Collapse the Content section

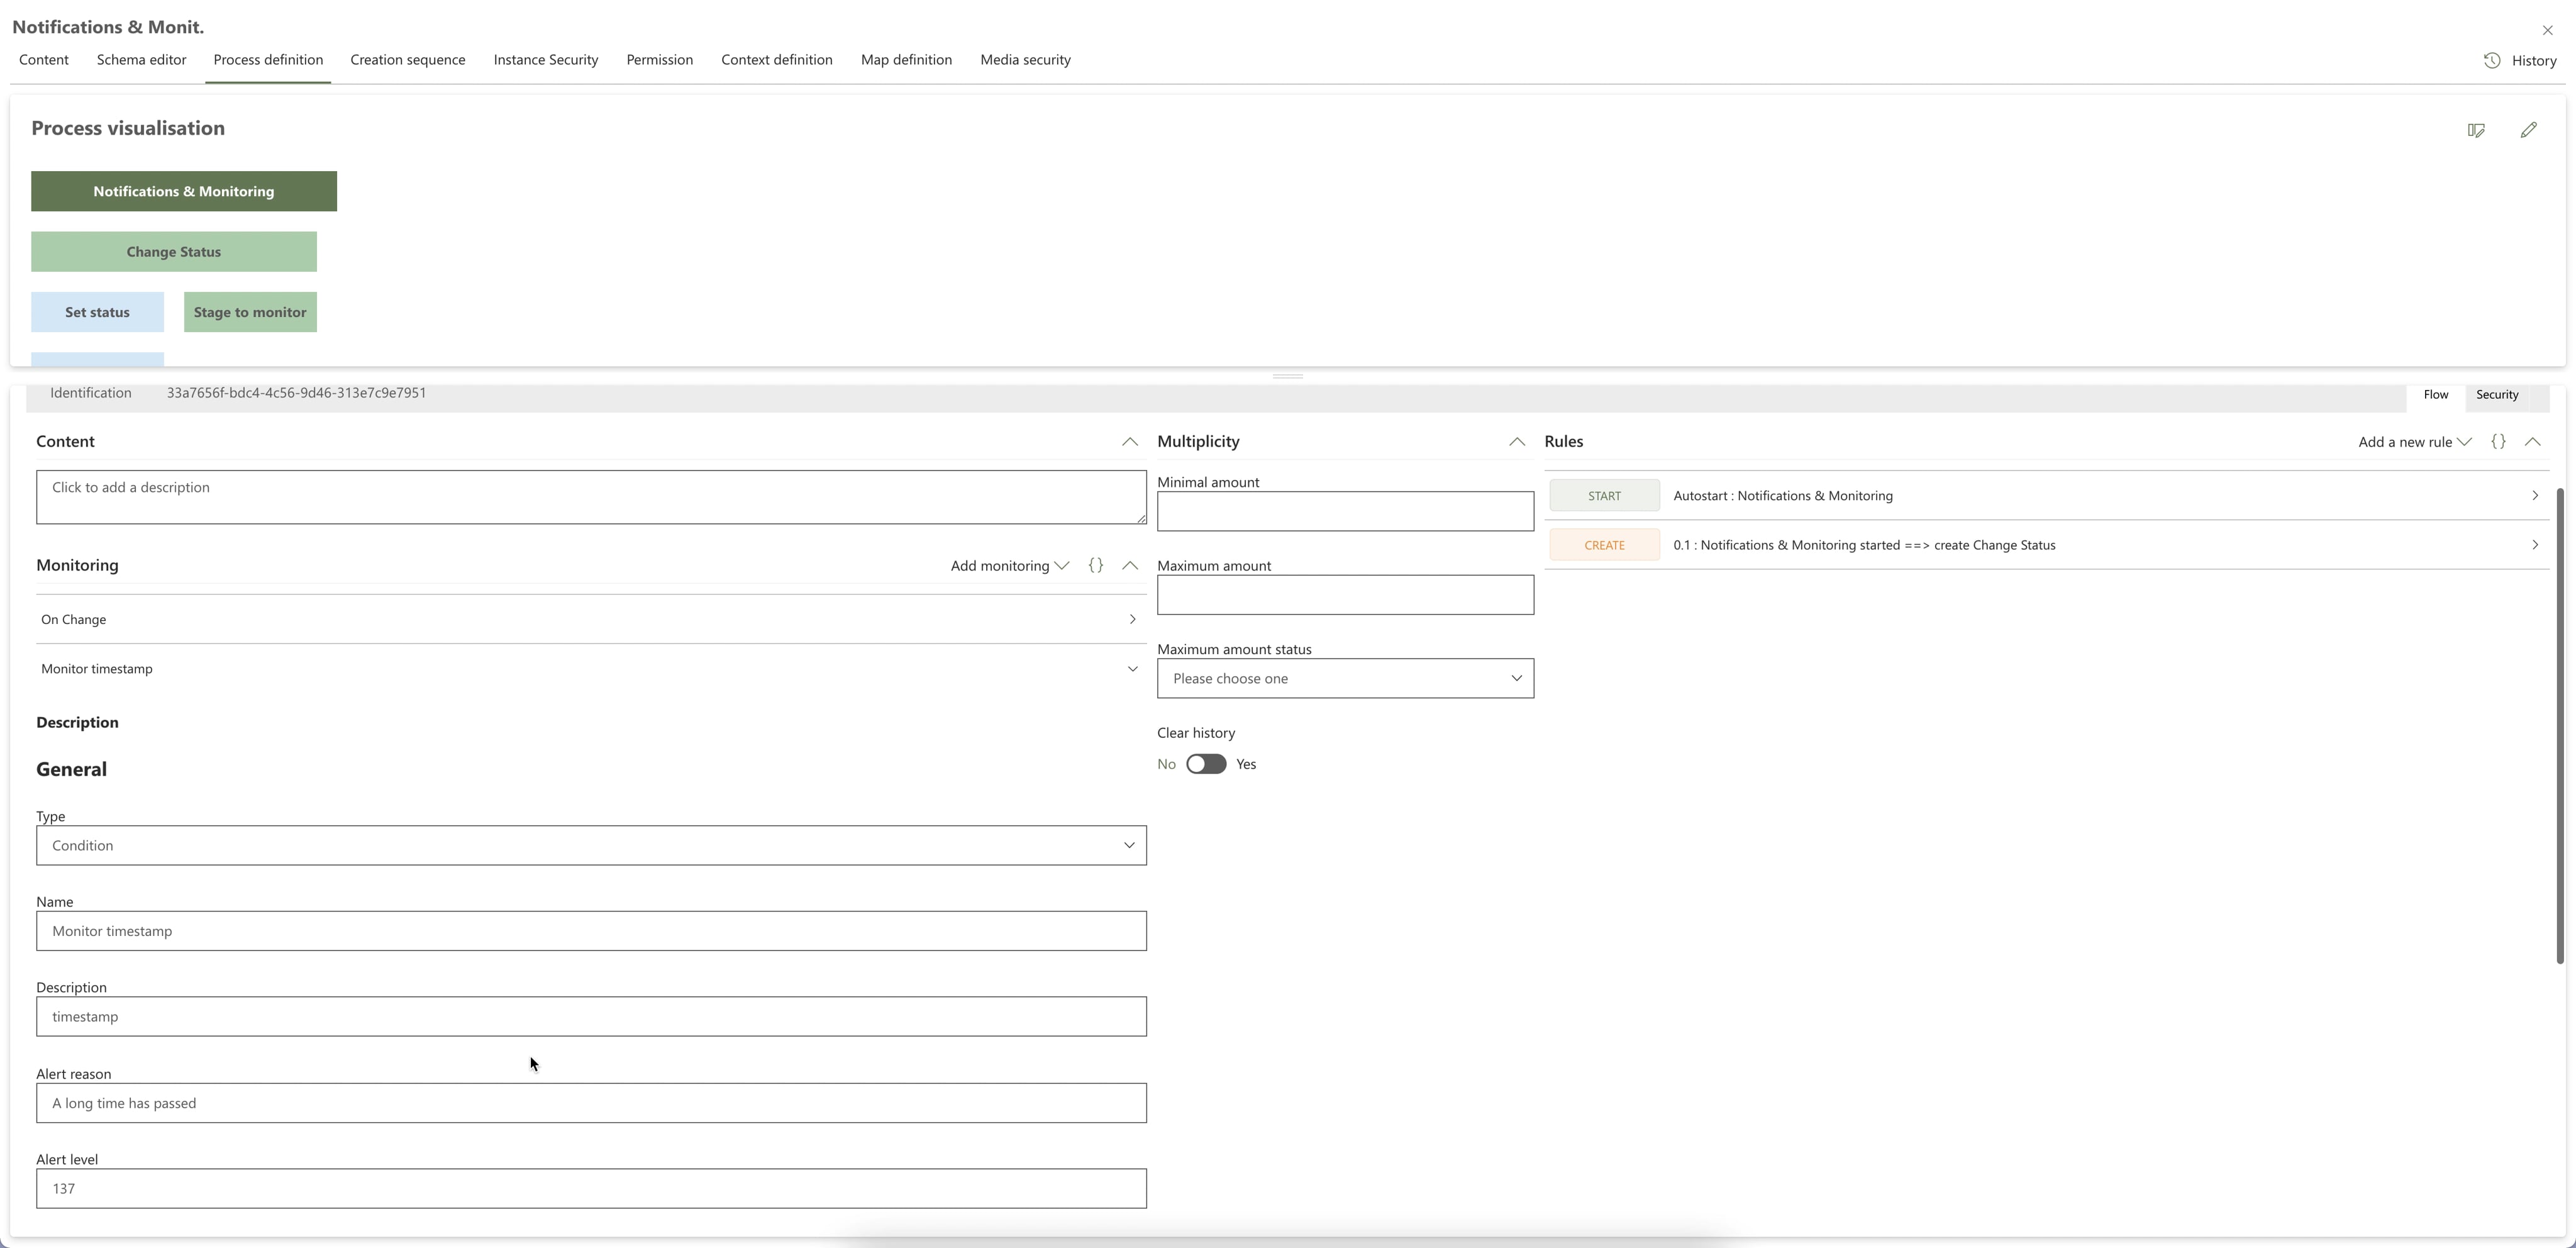click(1130, 442)
